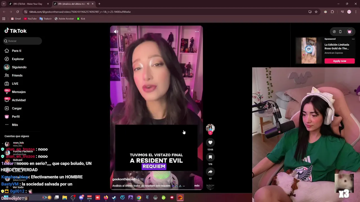Open File Explorer from the taskbar
Image resolution: width=360 pixels, height=202 pixels.
point(65,198)
